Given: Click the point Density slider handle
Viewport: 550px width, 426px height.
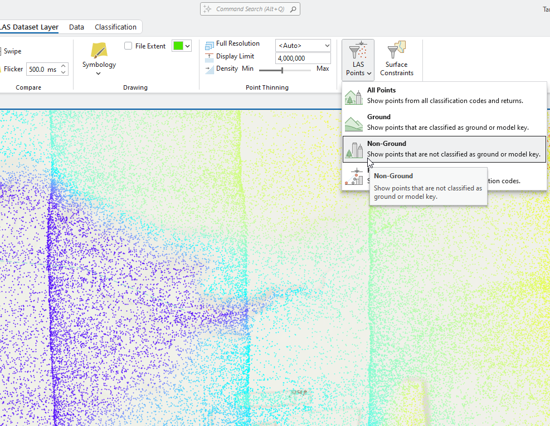Looking at the screenshot, I should coord(283,70).
